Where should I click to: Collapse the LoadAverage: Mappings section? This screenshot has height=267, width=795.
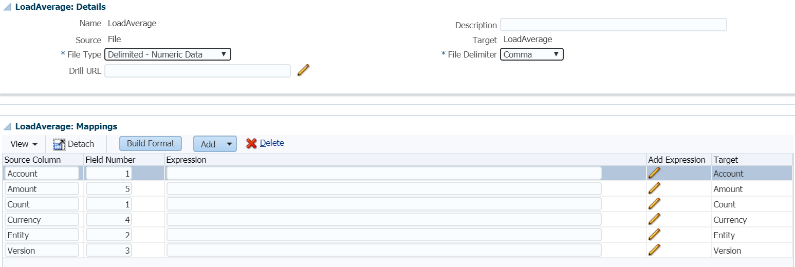point(7,126)
